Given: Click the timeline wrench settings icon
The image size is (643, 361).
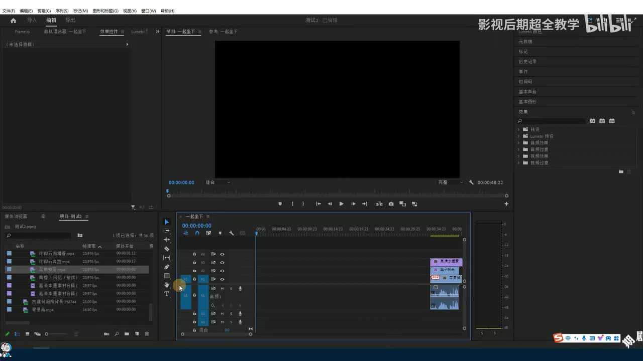Looking at the screenshot, I should tap(232, 233).
